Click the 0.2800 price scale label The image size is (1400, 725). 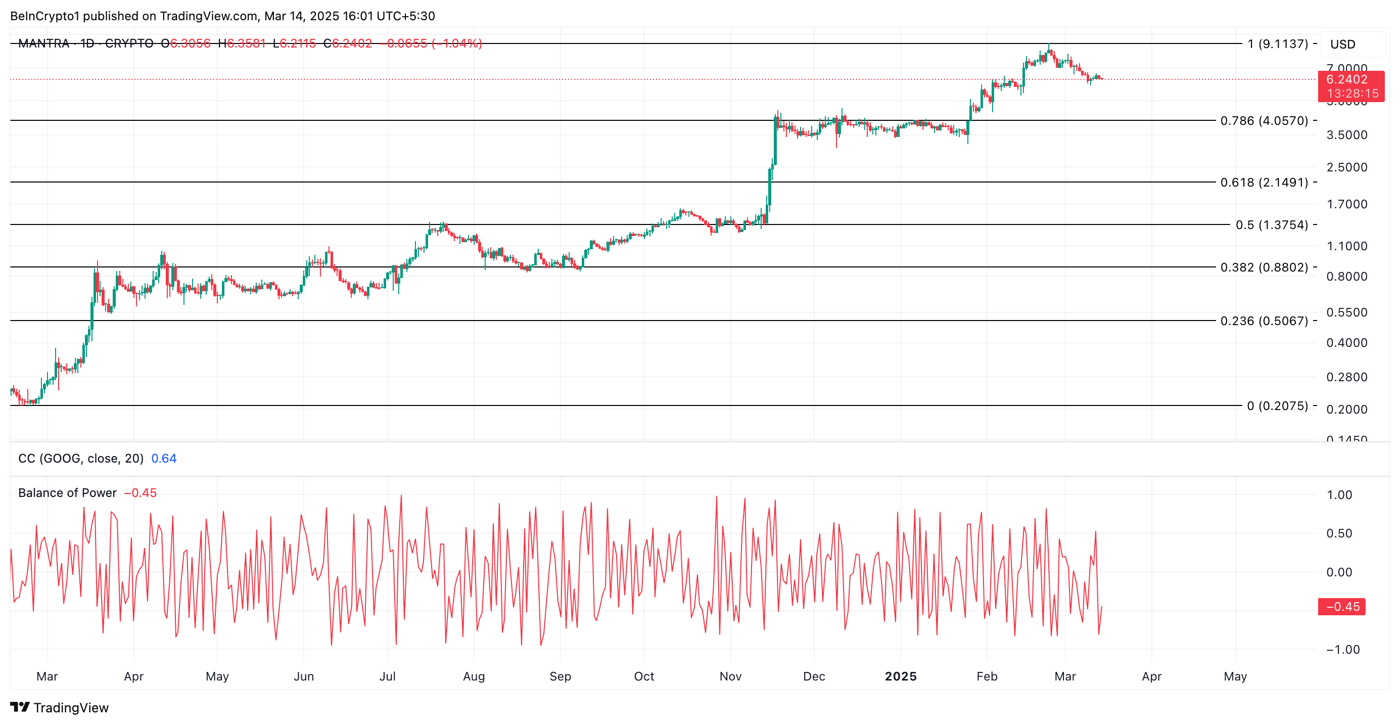[1347, 377]
